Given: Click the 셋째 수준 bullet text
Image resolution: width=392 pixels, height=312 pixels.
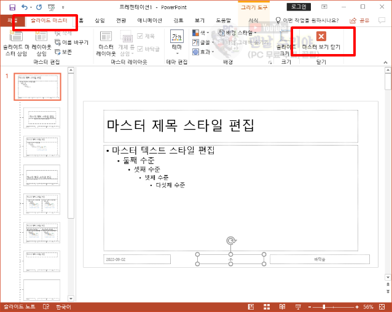Looking at the screenshot, I should point(147,170).
